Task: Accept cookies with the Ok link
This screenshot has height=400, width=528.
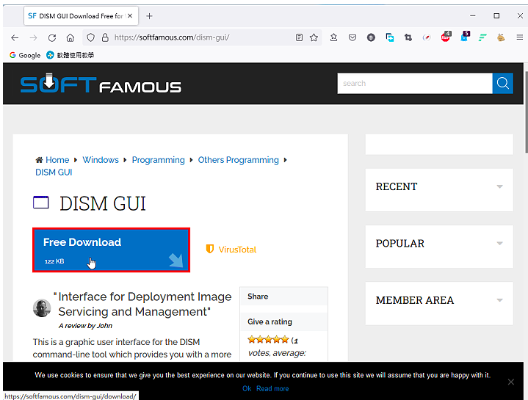Action: pyautogui.click(x=247, y=388)
